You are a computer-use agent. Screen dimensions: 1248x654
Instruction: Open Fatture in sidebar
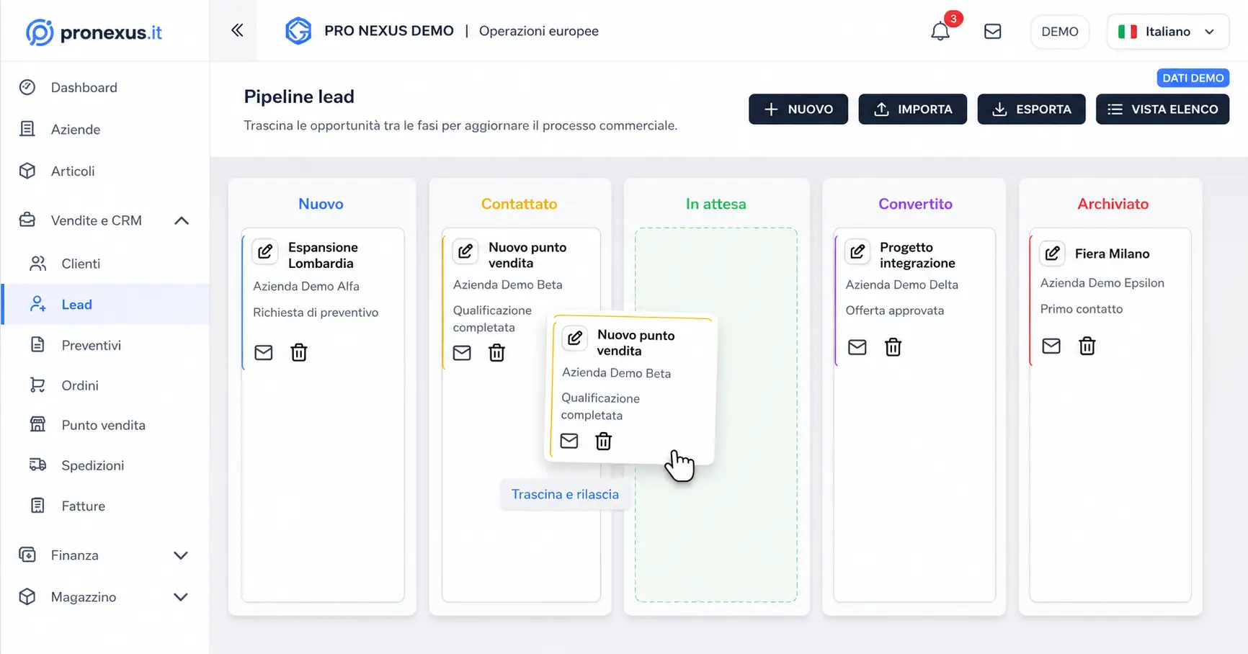pos(105,506)
